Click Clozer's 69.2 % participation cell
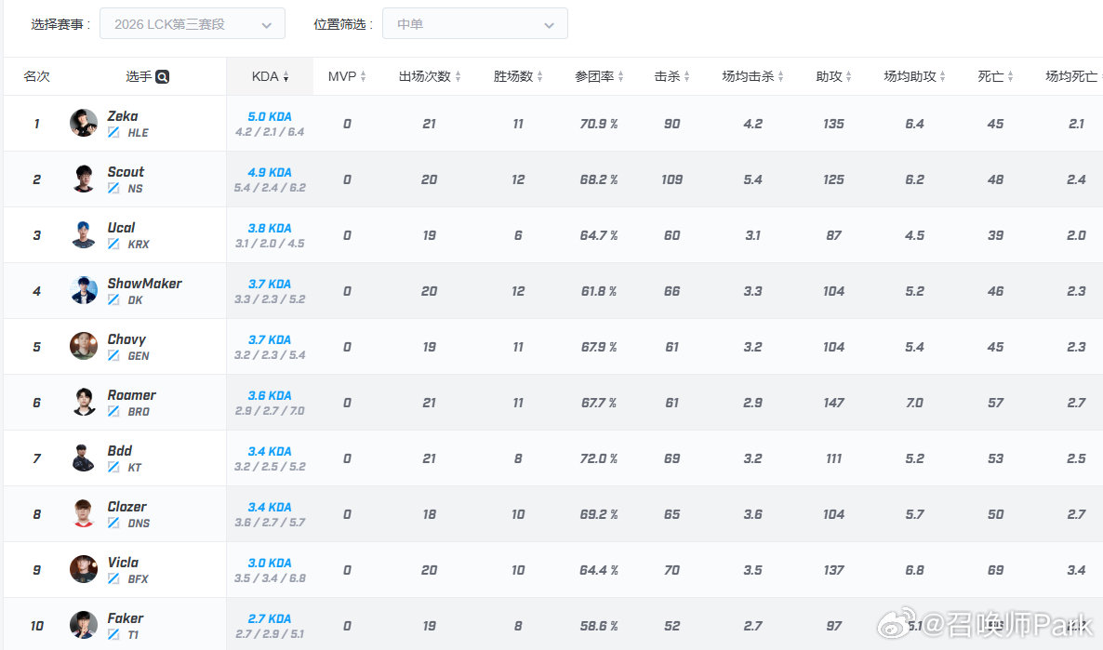1103x650 pixels. [x=599, y=514]
